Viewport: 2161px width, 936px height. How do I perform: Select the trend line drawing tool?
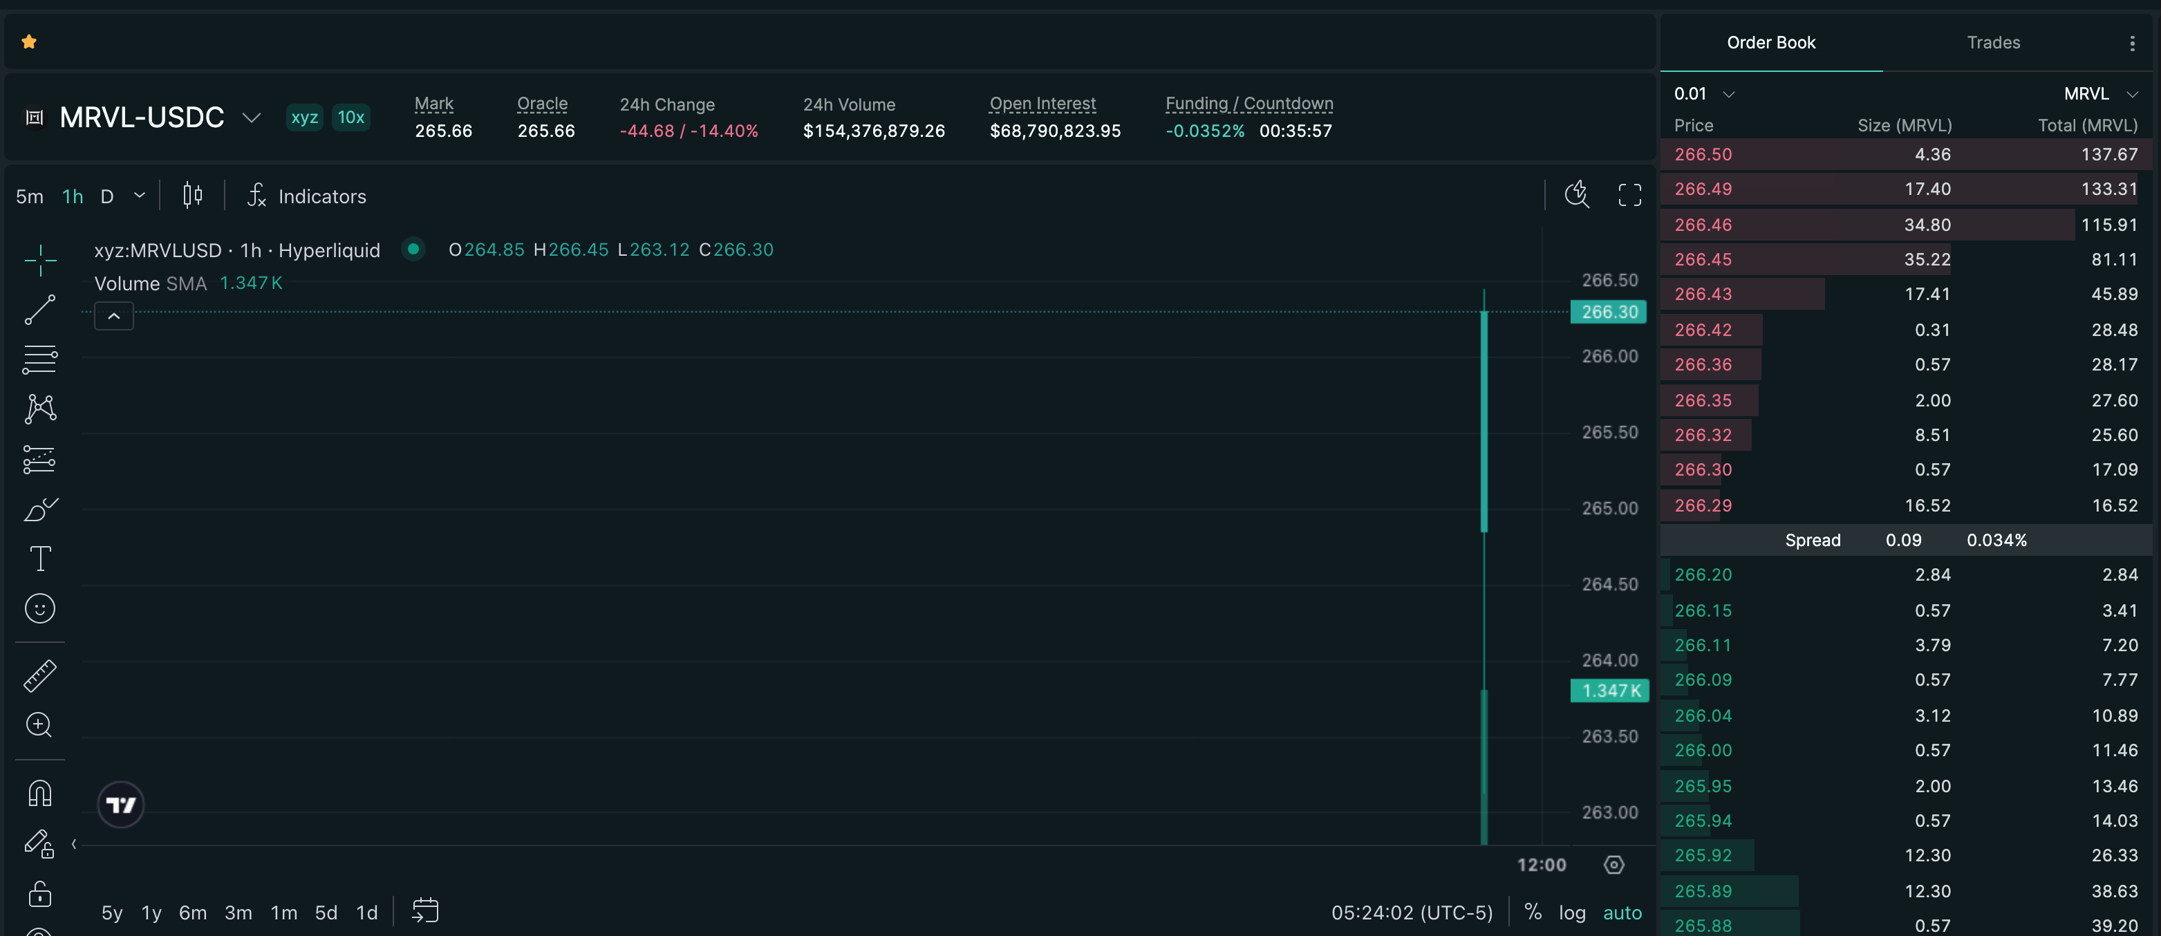(x=39, y=310)
